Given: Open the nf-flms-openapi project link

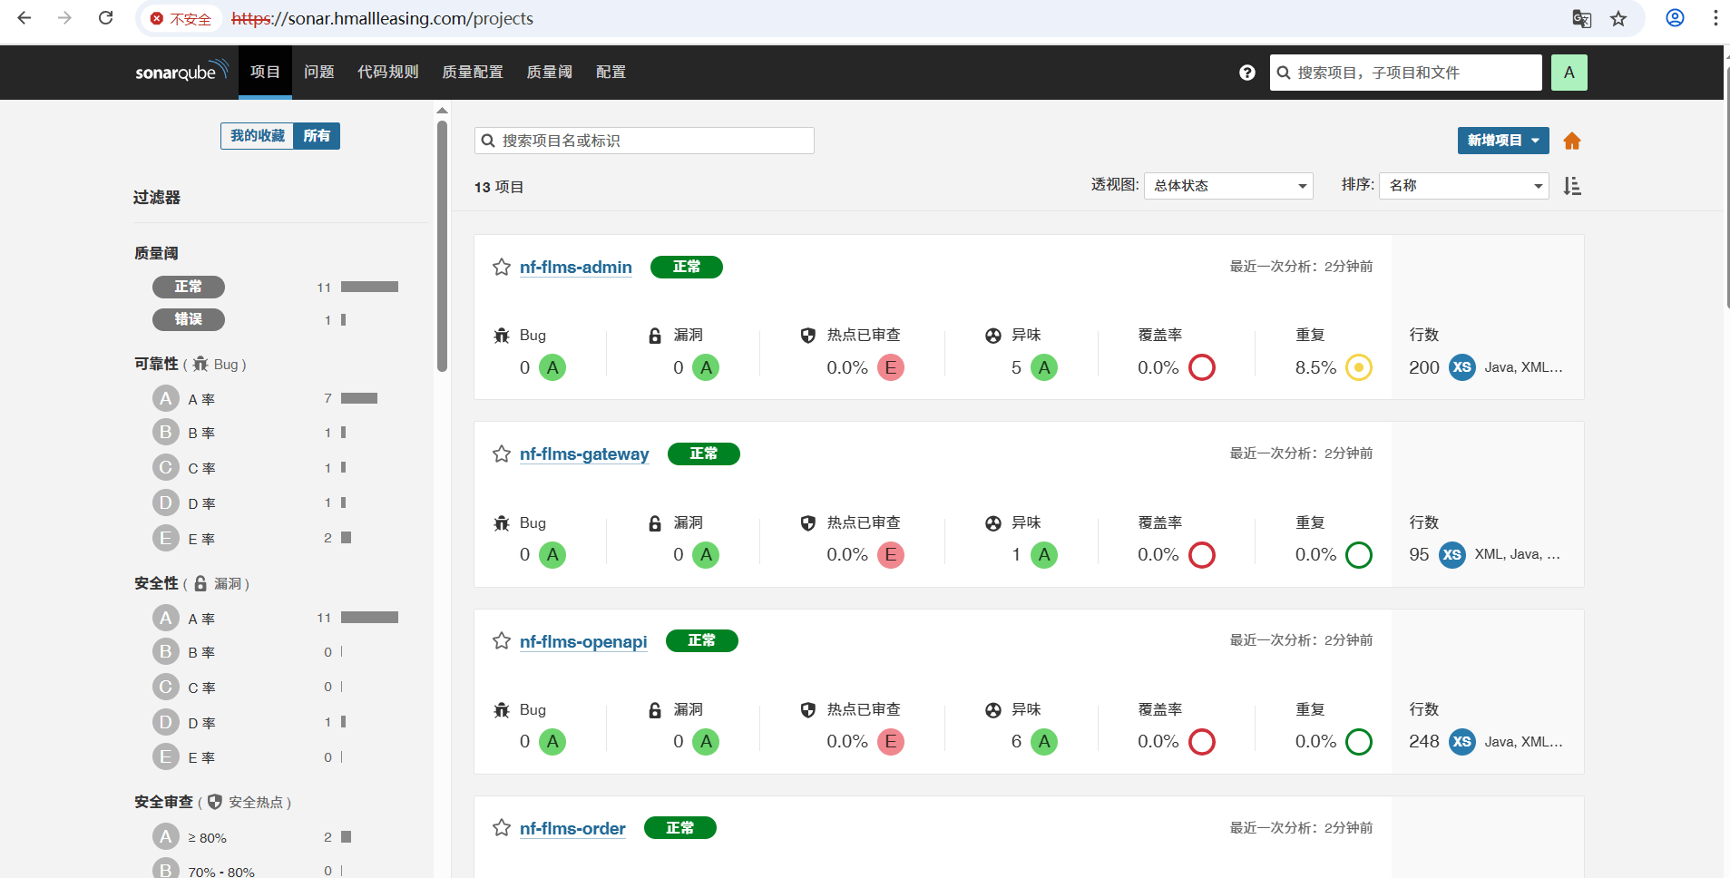Looking at the screenshot, I should point(583,642).
